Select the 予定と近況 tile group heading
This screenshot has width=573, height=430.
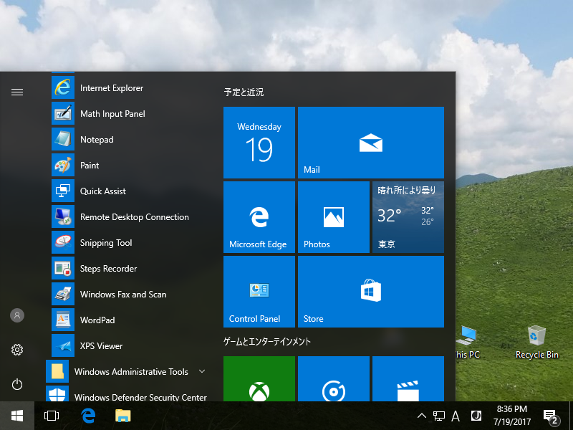pos(244,92)
